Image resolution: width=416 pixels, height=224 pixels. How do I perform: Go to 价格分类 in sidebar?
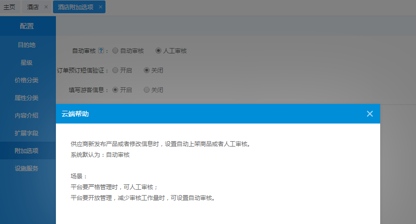pyautogui.click(x=26, y=80)
